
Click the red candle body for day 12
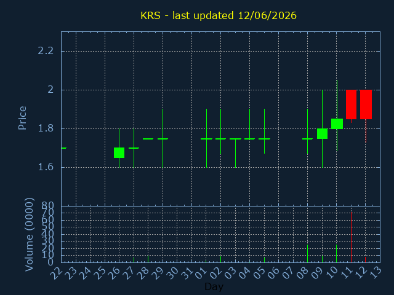[x=366, y=104]
